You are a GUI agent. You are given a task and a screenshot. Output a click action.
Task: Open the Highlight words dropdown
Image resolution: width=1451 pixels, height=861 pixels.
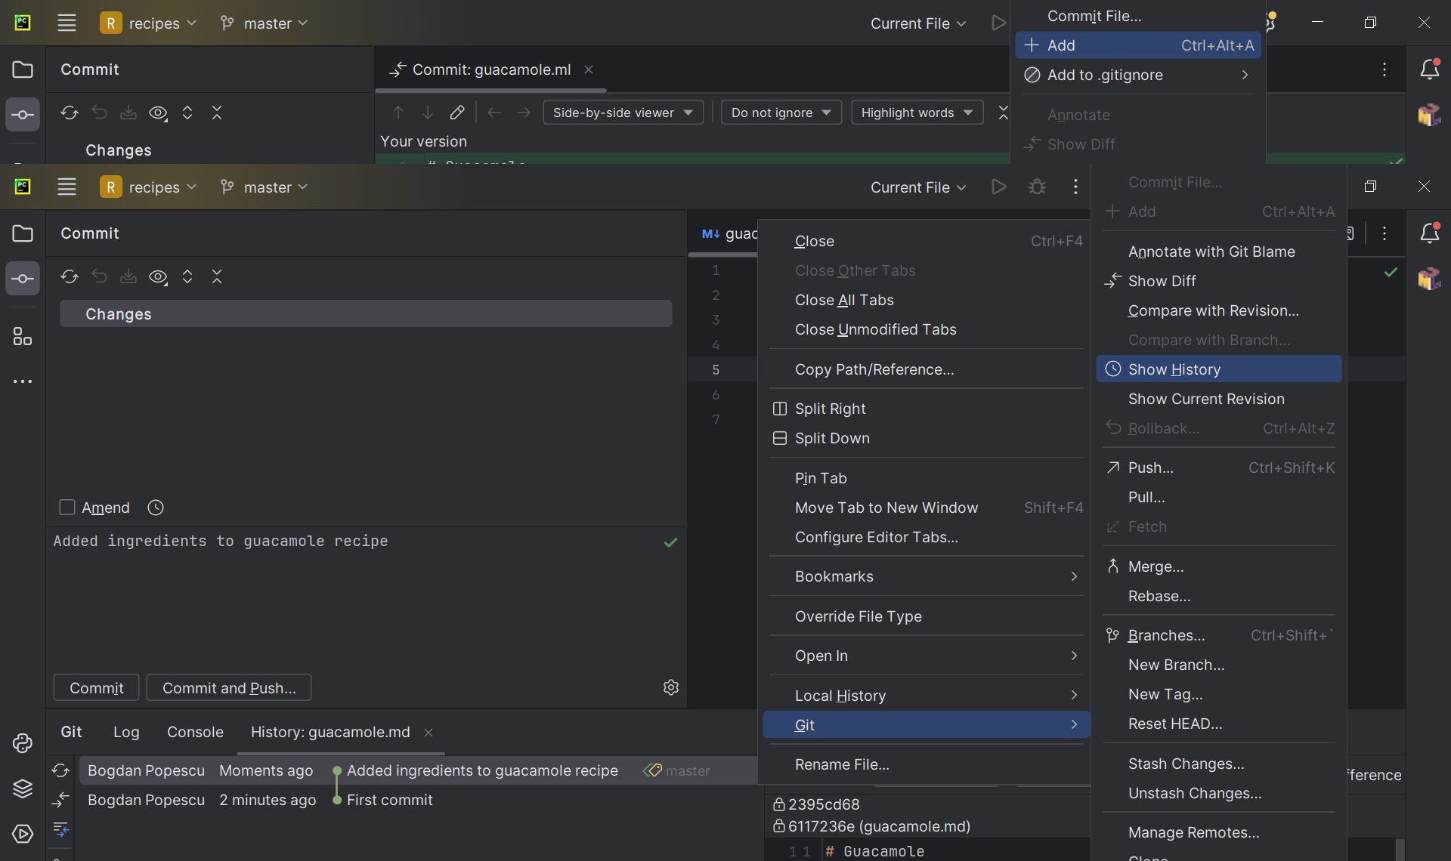pos(917,113)
